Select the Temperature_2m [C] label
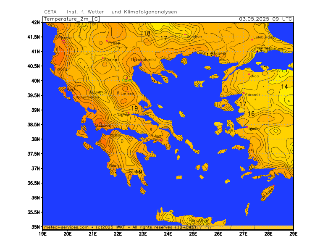 click(x=71, y=19)
